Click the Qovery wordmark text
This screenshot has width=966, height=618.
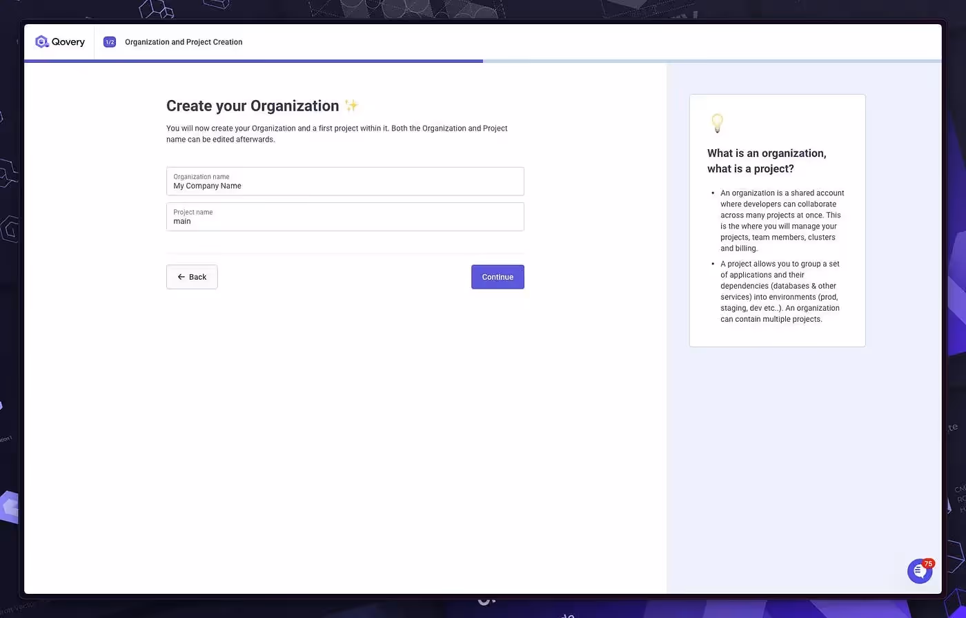click(x=68, y=41)
